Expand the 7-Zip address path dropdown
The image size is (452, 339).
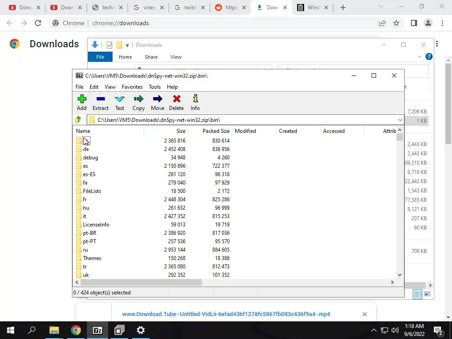[400, 120]
